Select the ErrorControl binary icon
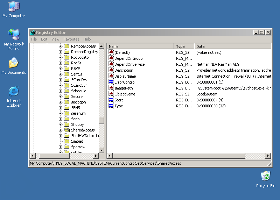280x200 pixels. [x=111, y=82]
